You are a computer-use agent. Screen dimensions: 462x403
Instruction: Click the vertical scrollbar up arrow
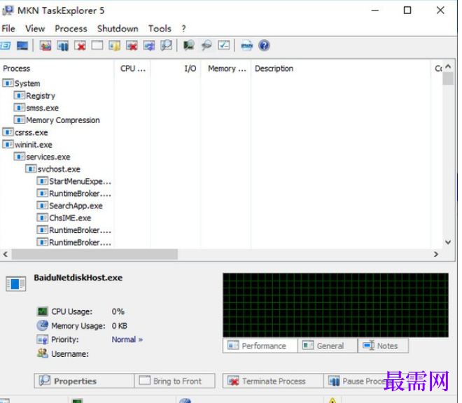coord(448,67)
